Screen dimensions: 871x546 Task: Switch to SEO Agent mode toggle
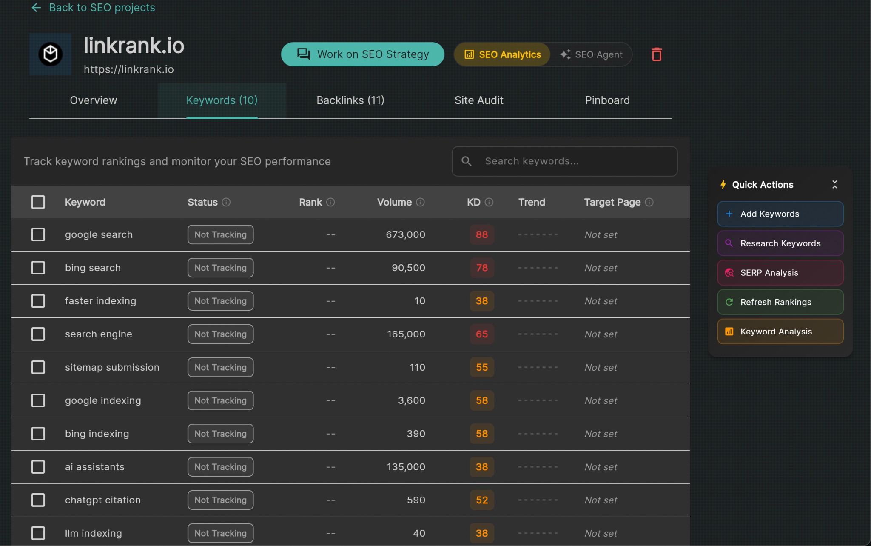tap(591, 54)
